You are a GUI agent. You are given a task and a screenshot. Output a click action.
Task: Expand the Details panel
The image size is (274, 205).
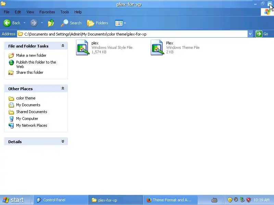[63, 141]
